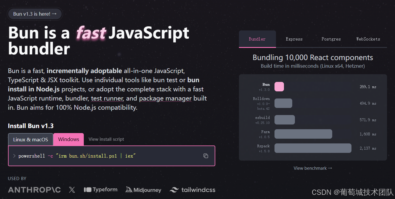This screenshot has height=199, width=395.
Task: Open the View install script link
Action: pyautogui.click(x=106, y=139)
